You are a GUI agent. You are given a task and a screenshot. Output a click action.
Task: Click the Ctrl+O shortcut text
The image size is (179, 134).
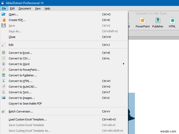click(106, 14)
